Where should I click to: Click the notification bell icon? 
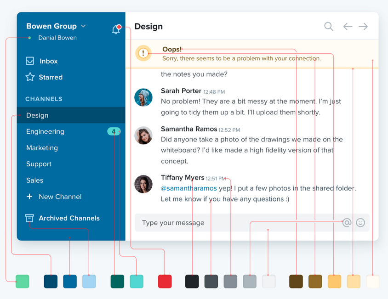coord(116,30)
